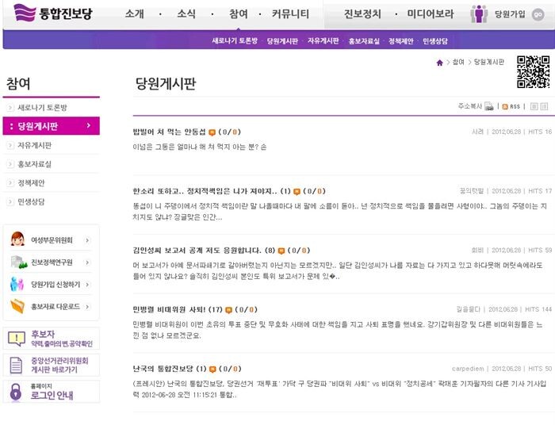Click the 홍보자료 다운로드 folder icon

point(17,306)
